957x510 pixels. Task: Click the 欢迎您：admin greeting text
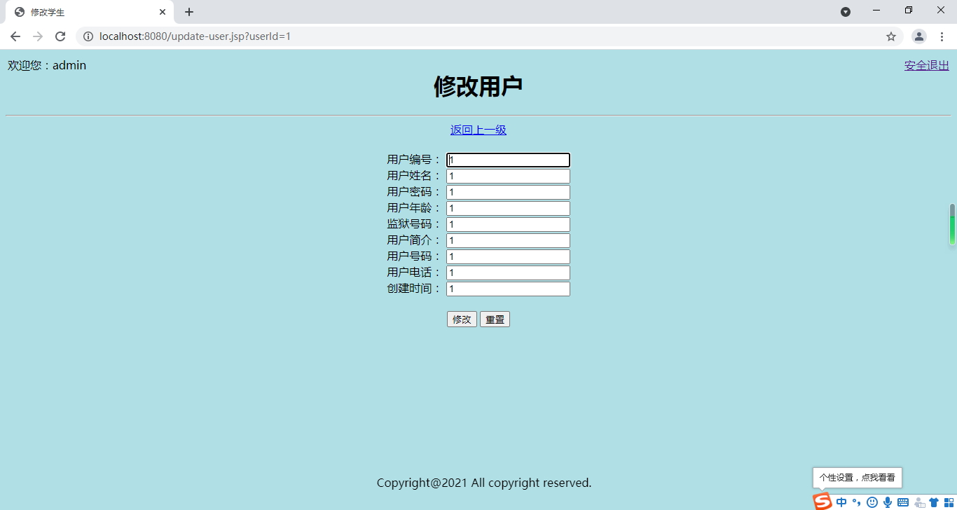47,65
